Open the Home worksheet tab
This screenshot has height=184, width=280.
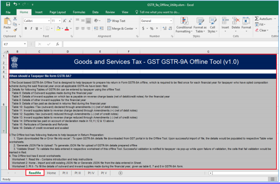tap(52, 173)
